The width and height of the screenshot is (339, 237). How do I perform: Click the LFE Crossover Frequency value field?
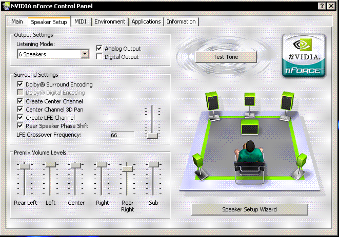[x=122, y=135]
